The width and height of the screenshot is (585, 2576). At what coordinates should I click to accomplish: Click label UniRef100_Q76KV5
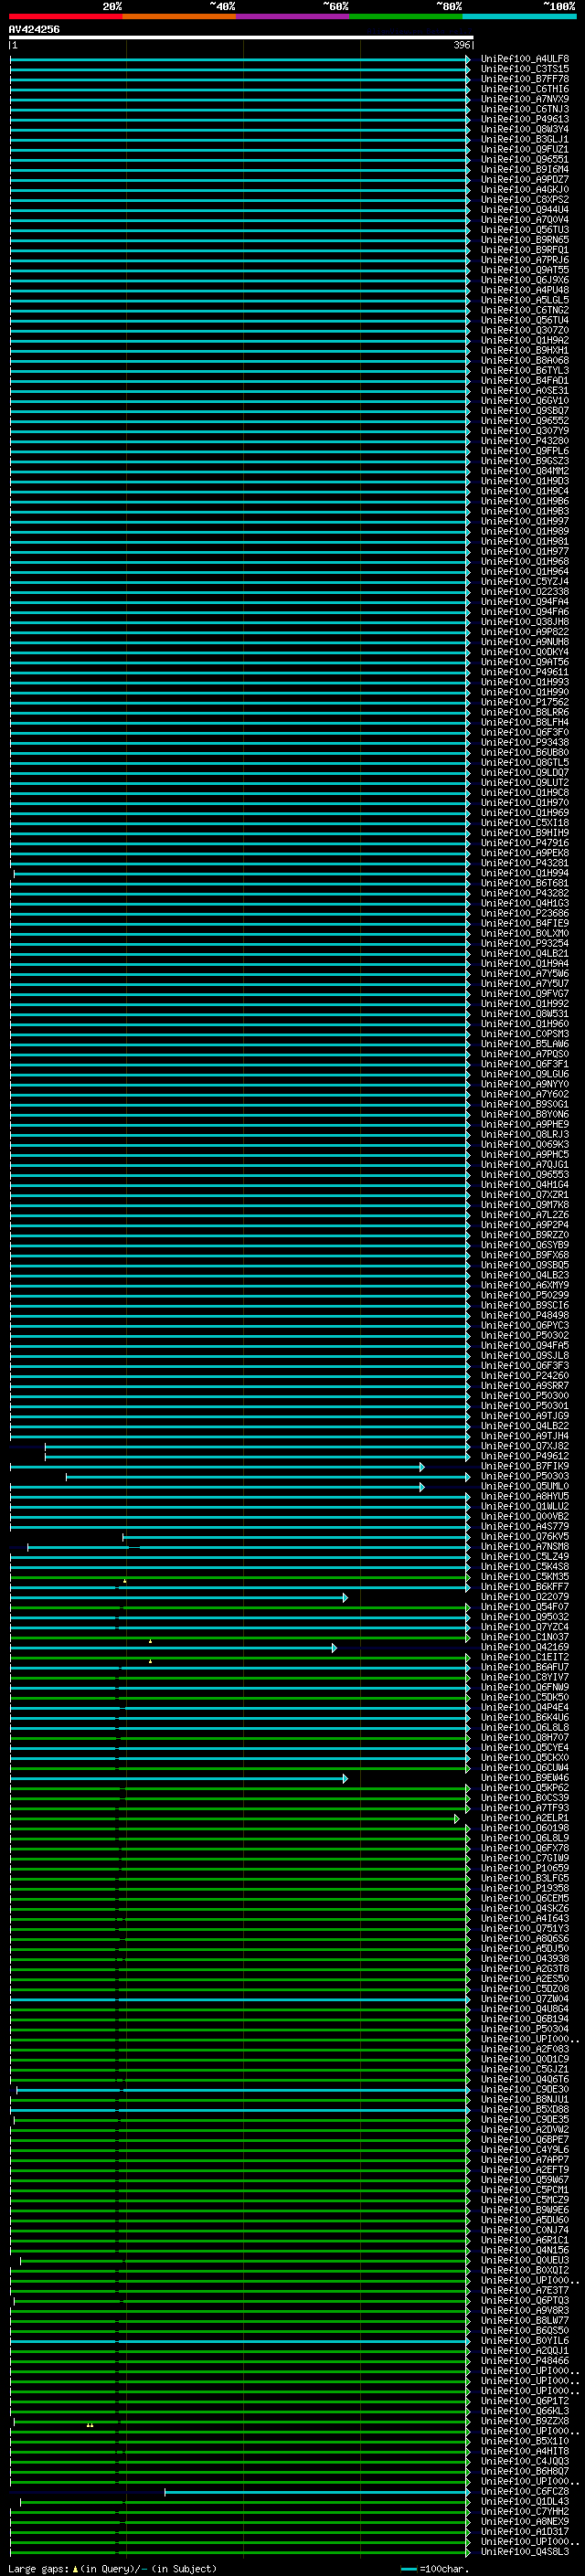coord(525,1537)
